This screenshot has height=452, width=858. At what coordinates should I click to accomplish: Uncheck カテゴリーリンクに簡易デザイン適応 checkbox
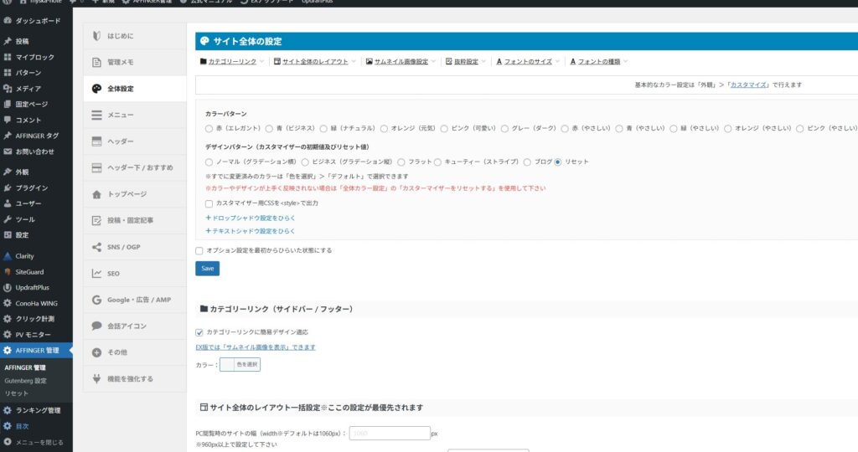tap(199, 332)
